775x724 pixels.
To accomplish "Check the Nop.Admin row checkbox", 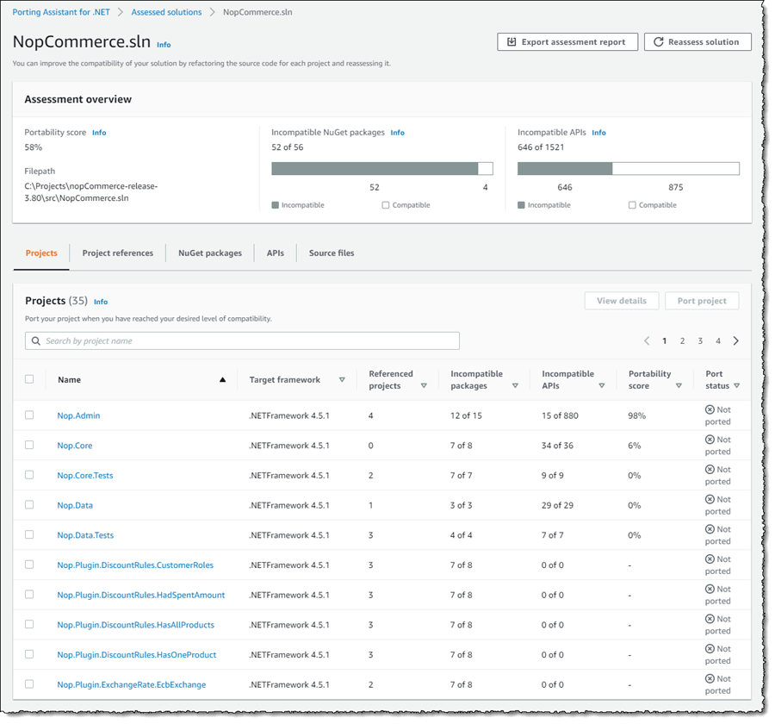I will (29, 415).
